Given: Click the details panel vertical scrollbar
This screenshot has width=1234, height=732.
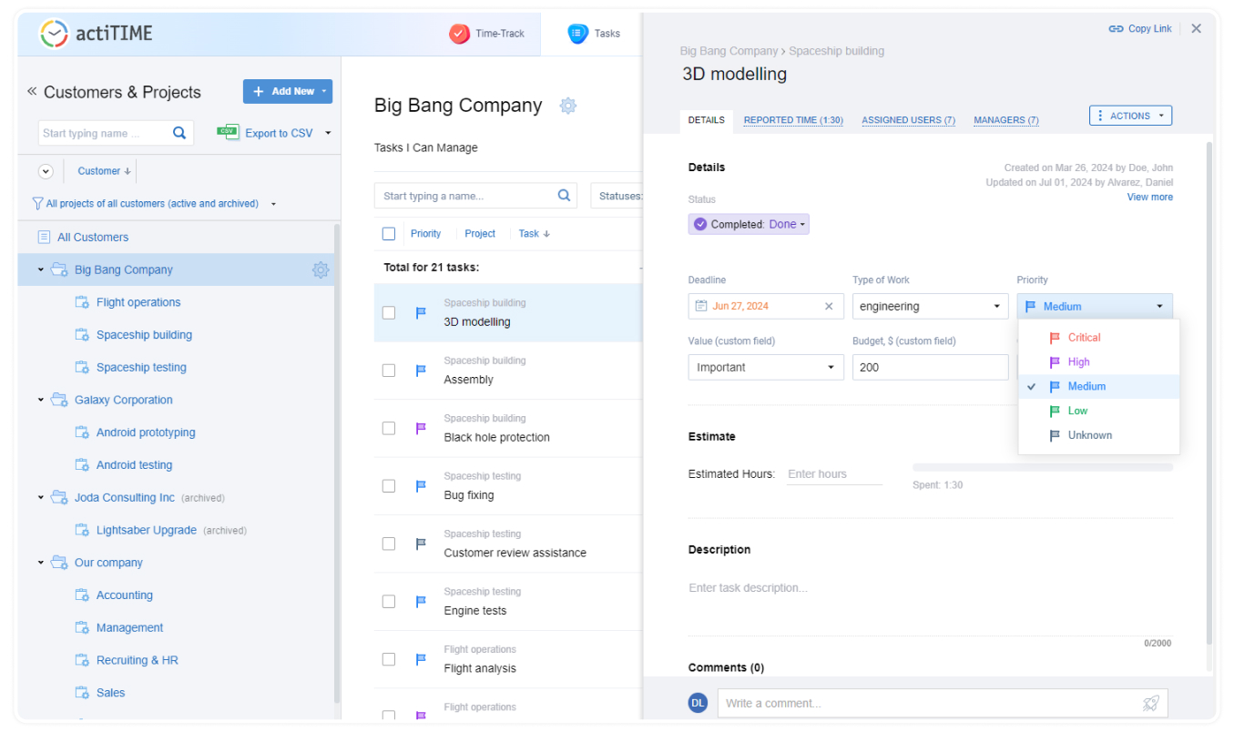Looking at the screenshot, I should pyautogui.click(x=1209, y=391).
